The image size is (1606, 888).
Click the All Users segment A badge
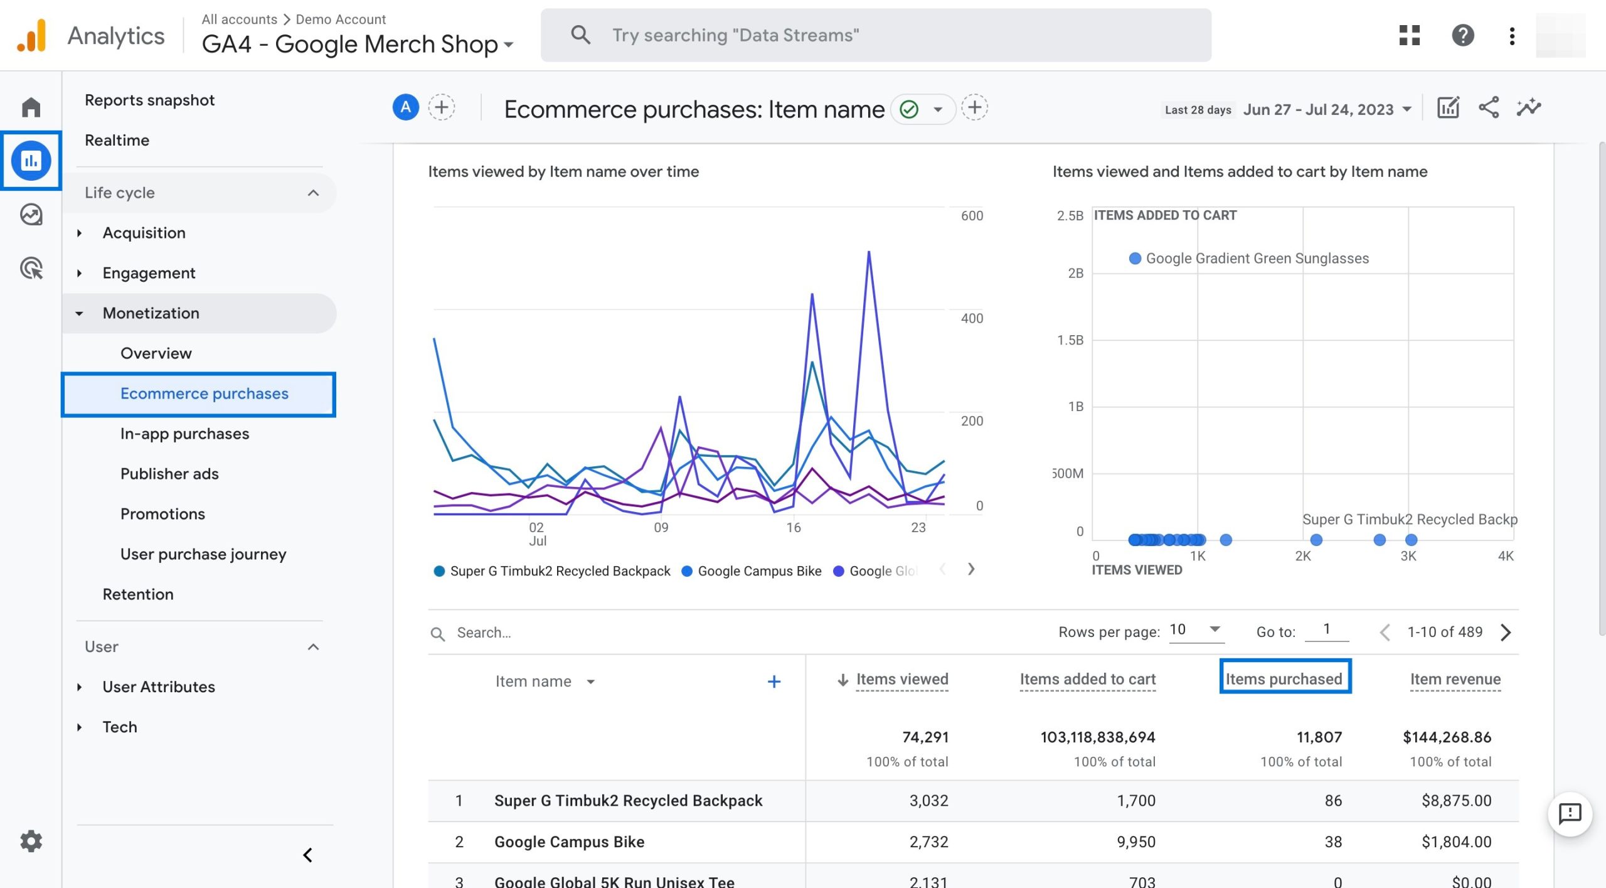pos(405,107)
